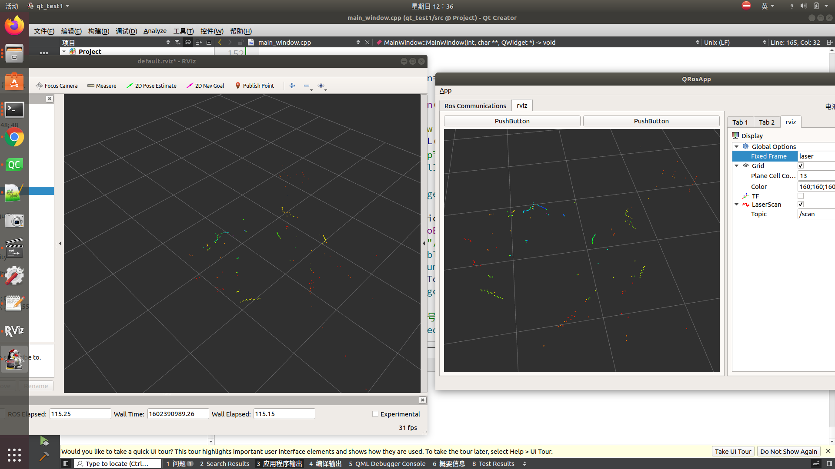Toggle the Grid display checkbox

pyautogui.click(x=801, y=166)
